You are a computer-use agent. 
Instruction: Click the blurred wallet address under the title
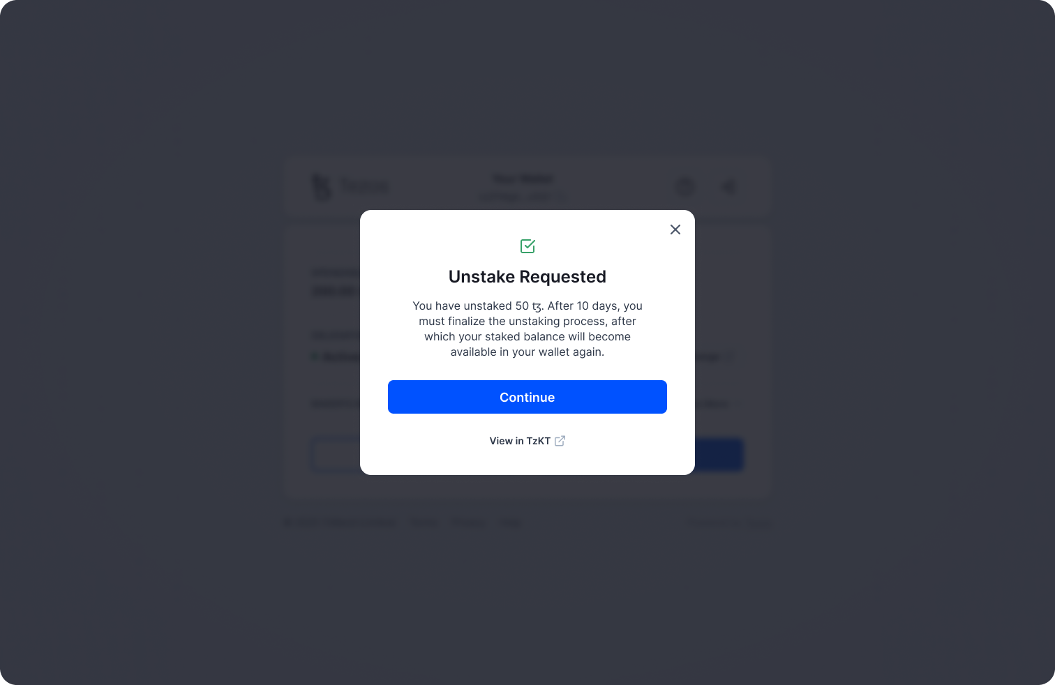point(523,197)
